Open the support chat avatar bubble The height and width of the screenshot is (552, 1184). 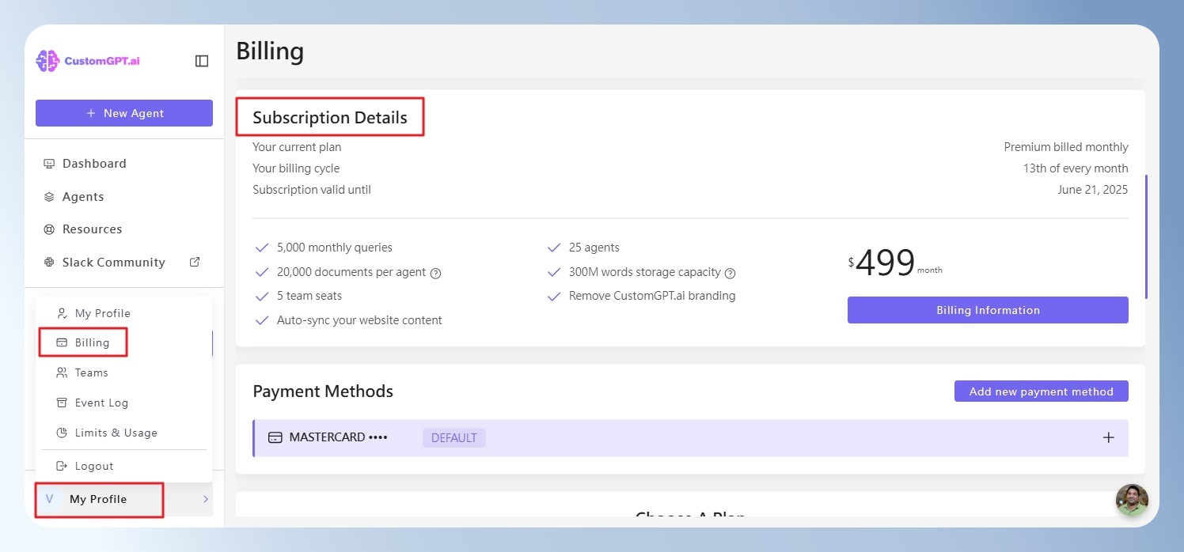(1132, 500)
